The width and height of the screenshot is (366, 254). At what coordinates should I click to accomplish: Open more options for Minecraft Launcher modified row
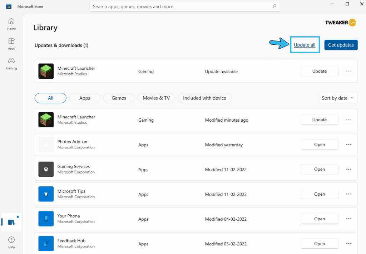click(x=349, y=120)
